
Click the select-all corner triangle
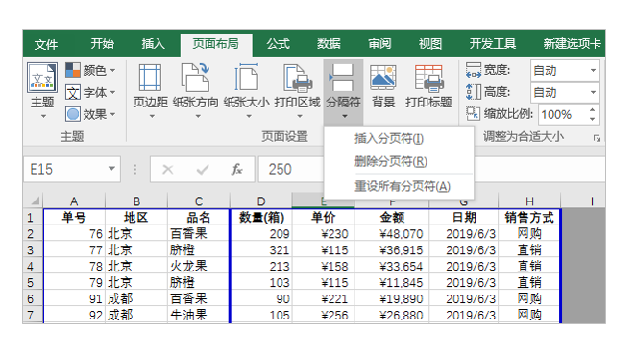click(x=36, y=201)
